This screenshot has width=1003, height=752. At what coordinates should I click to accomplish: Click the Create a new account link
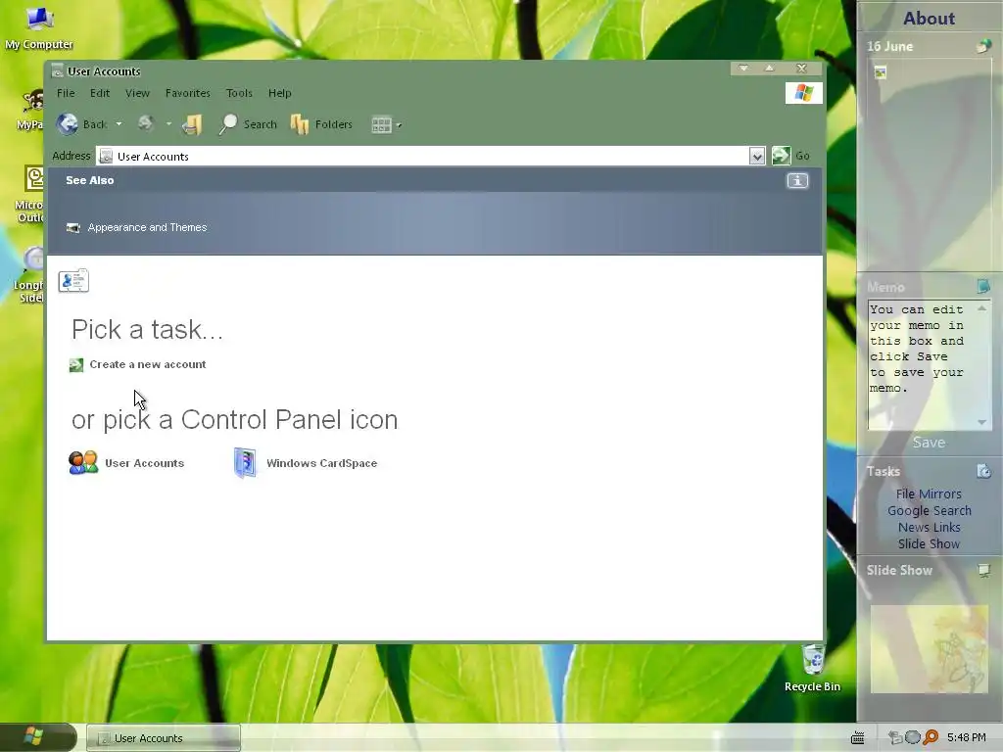click(x=148, y=364)
